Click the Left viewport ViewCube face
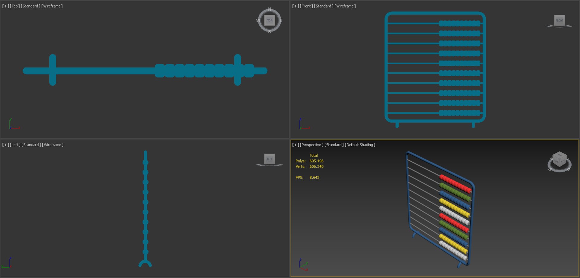The height and width of the screenshot is (278, 580). pyautogui.click(x=269, y=159)
